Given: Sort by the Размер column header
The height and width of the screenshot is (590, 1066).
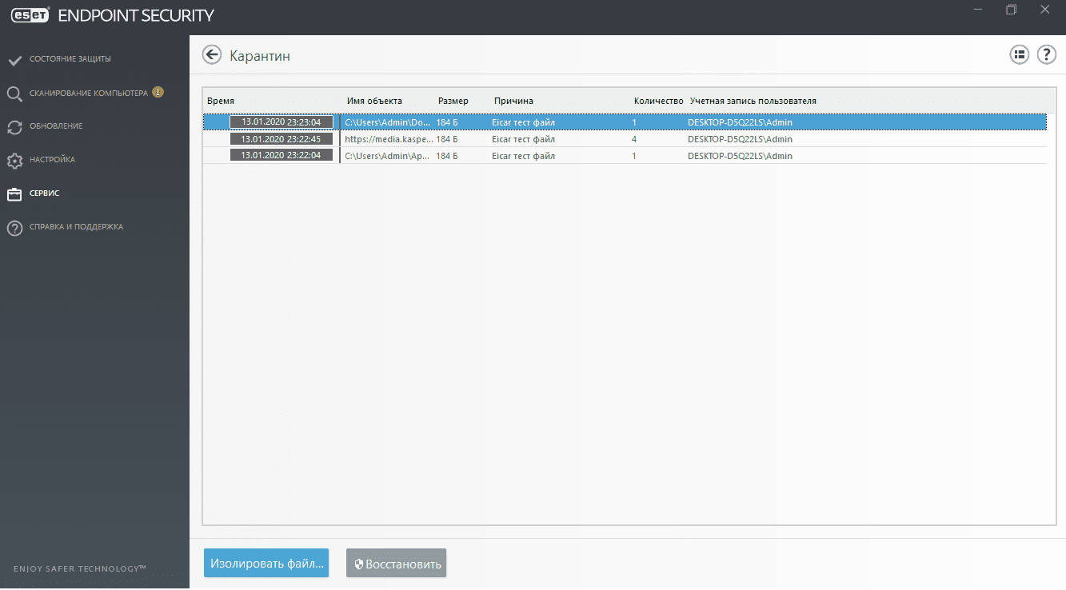Looking at the screenshot, I should coord(453,102).
